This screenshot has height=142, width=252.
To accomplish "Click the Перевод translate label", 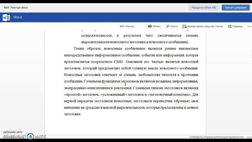I will pyautogui.click(x=237, y=26).
